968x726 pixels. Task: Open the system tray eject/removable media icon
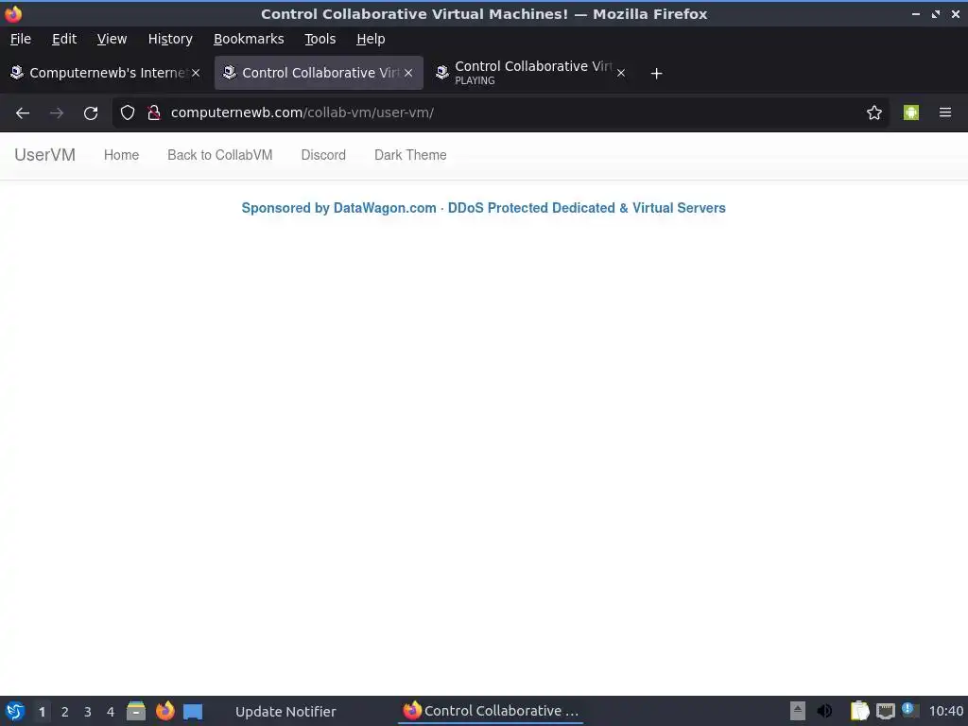tap(798, 711)
